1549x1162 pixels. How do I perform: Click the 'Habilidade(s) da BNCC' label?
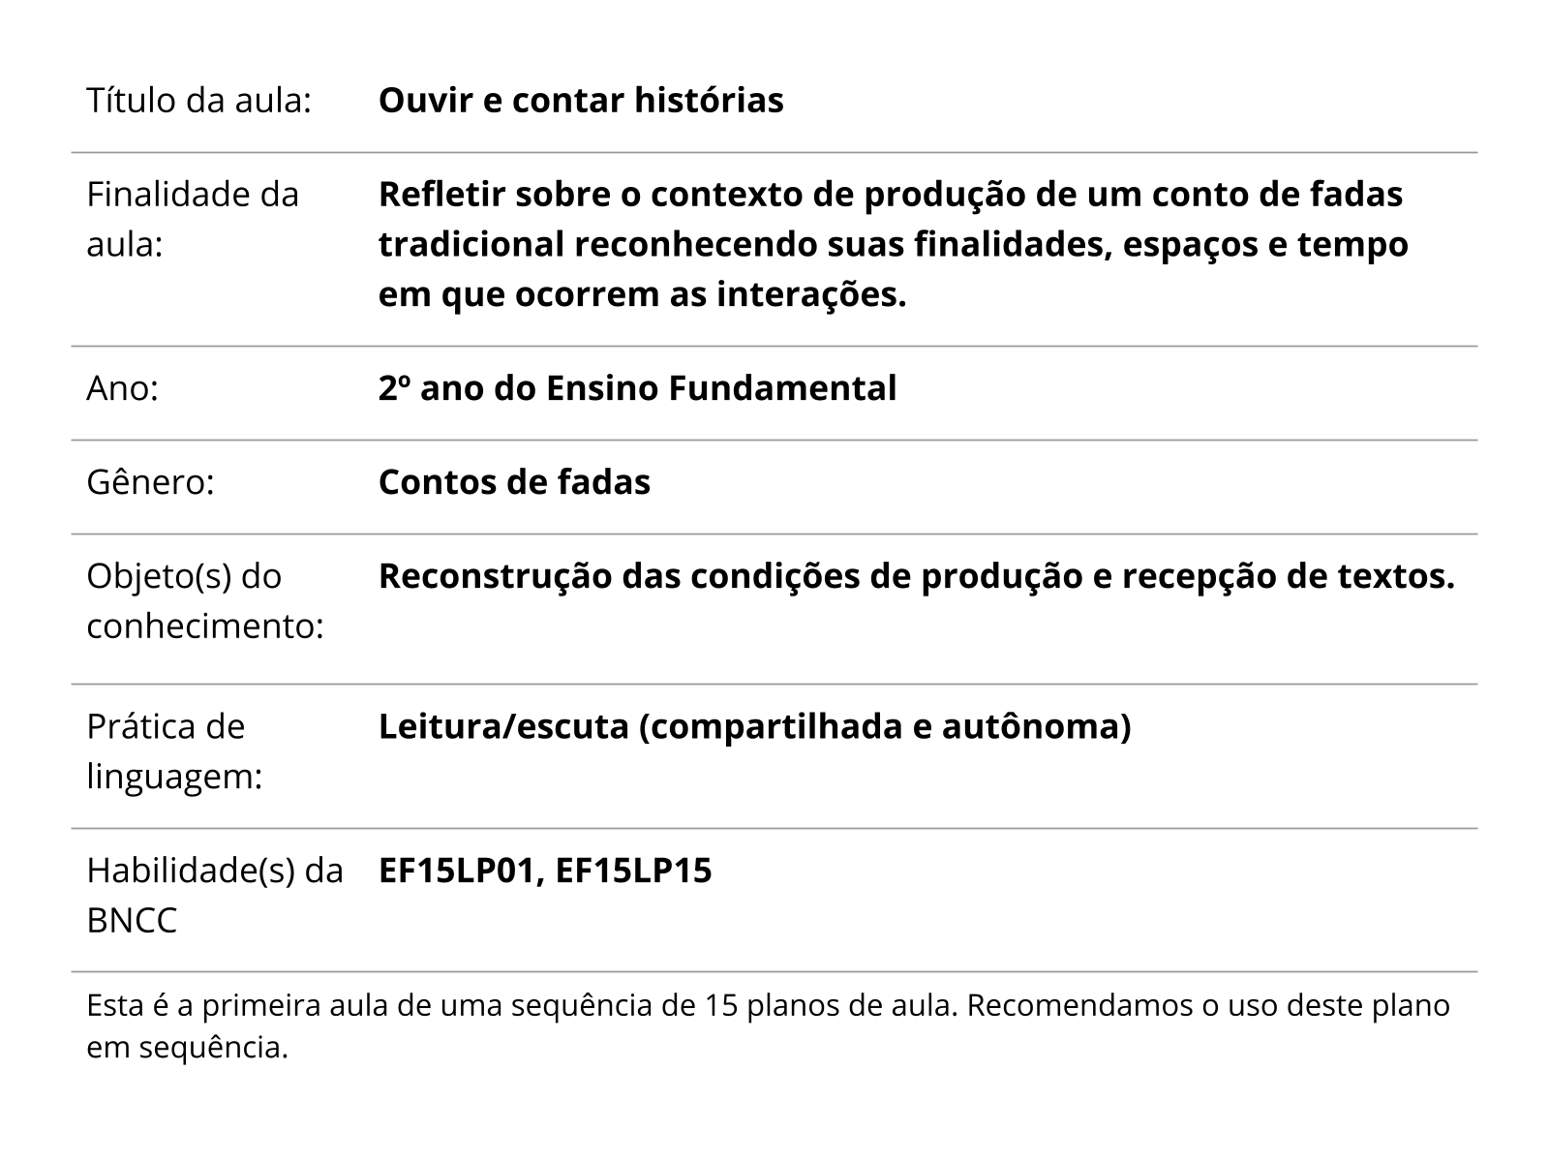tap(215, 896)
